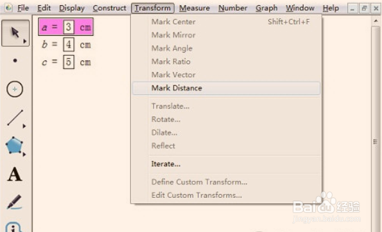Open the Measure menu
382x232 pixels.
(195, 8)
